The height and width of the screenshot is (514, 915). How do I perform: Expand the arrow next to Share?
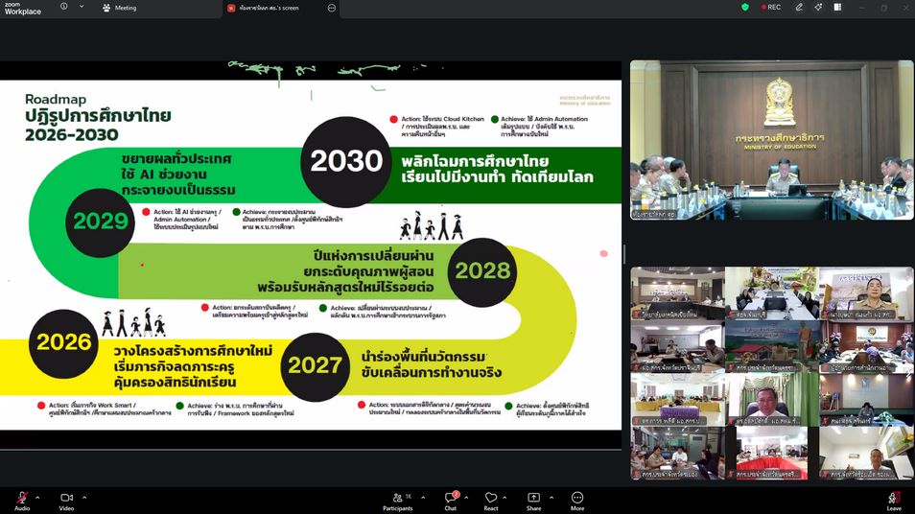551,498
